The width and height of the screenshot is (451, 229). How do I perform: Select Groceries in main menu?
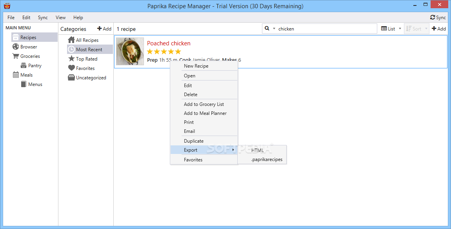[34, 56]
